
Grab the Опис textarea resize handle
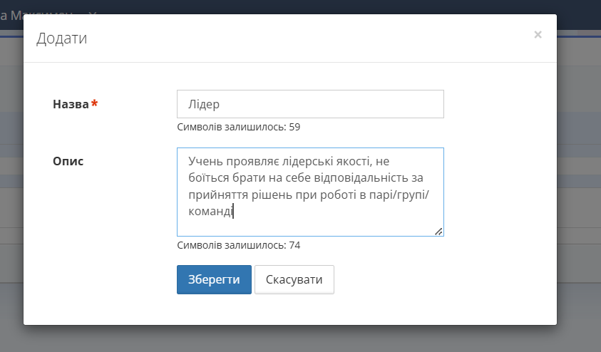point(438,231)
